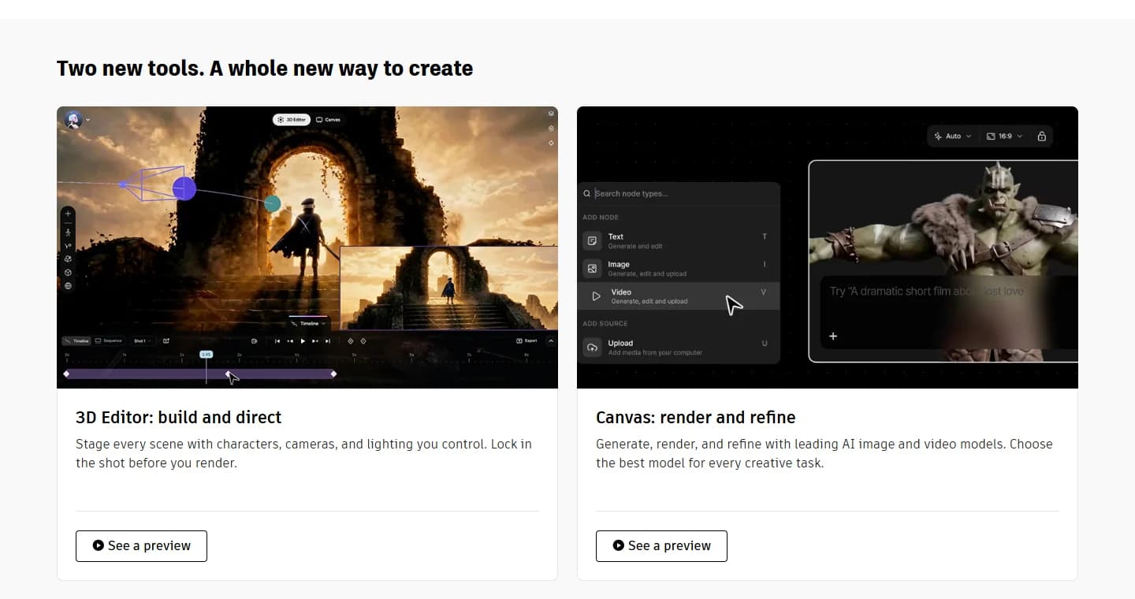Click the user avatar in 3D Editor preview
The width and height of the screenshot is (1135, 599).
click(x=73, y=120)
